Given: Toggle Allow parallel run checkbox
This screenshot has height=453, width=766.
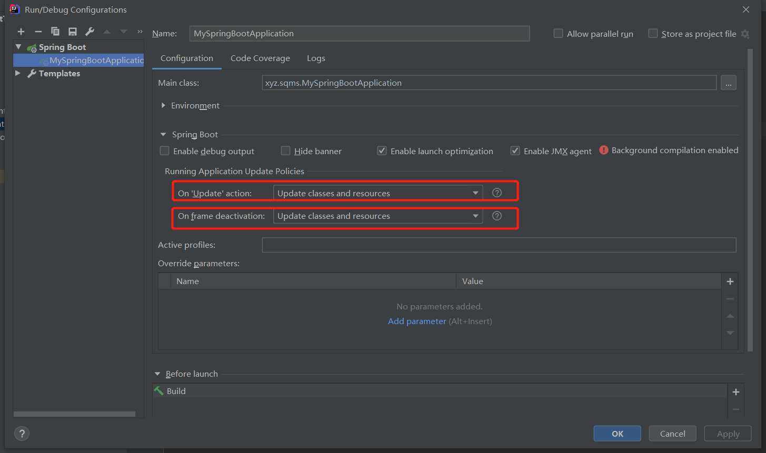Looking at the screenshot, I should [558, 34].
